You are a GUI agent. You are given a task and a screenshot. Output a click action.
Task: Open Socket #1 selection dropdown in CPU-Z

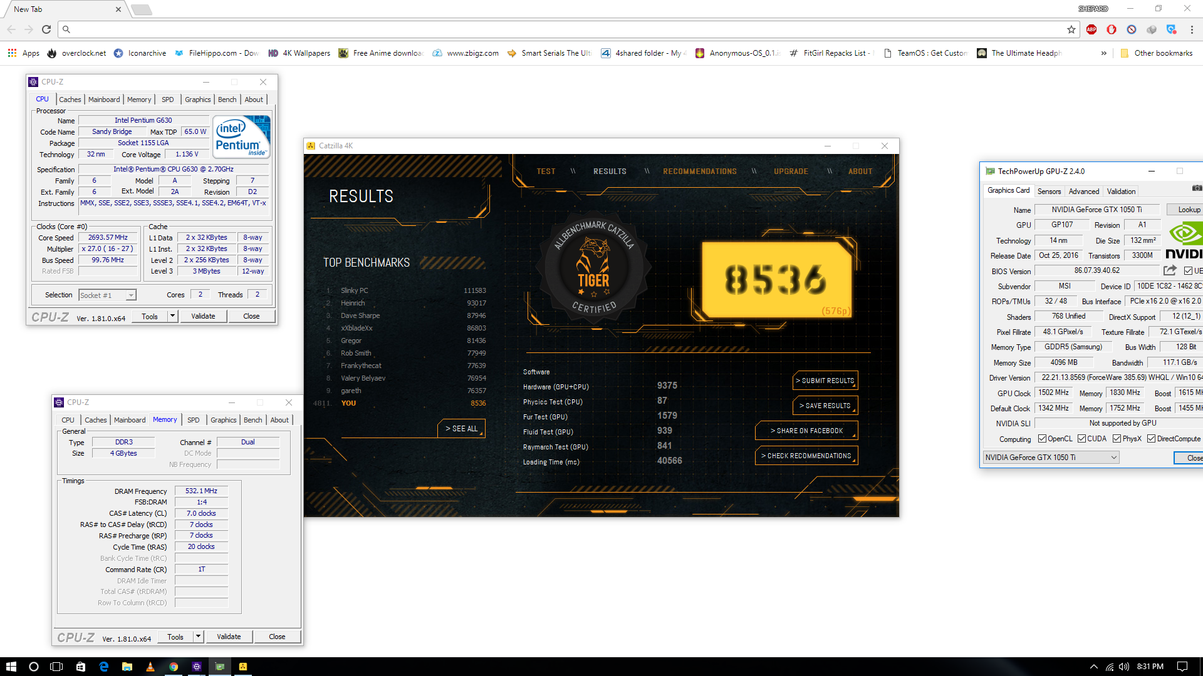click(131, 295)
